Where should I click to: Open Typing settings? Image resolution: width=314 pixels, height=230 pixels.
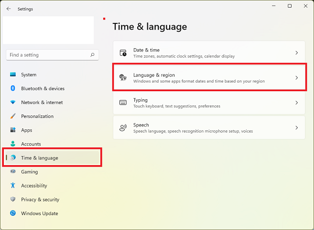(x=209, y=103)
